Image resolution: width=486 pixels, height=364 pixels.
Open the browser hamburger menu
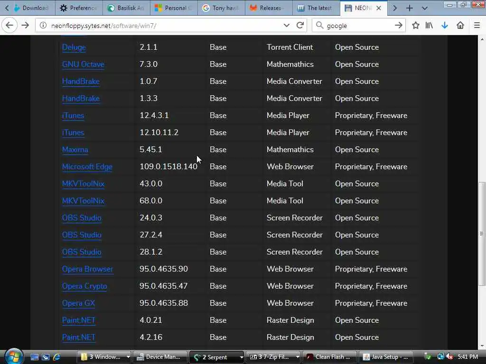click(x=477, y=26)
